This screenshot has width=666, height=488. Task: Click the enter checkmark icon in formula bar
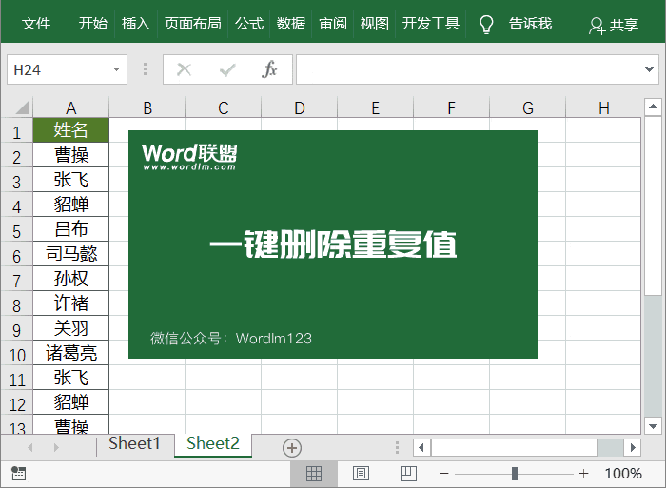tap(227, 69)
